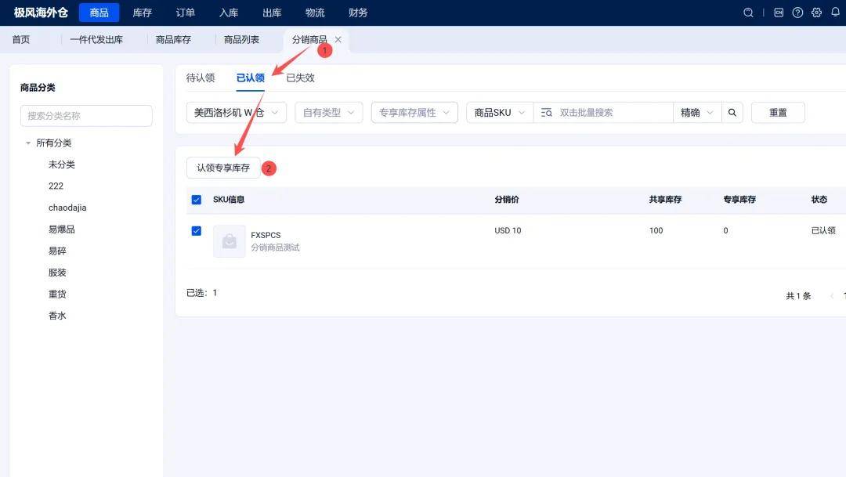The width and height of the screenshot is (846, 477).
Task: Open the 自有类型 dropdown
Action: [328, 112]
